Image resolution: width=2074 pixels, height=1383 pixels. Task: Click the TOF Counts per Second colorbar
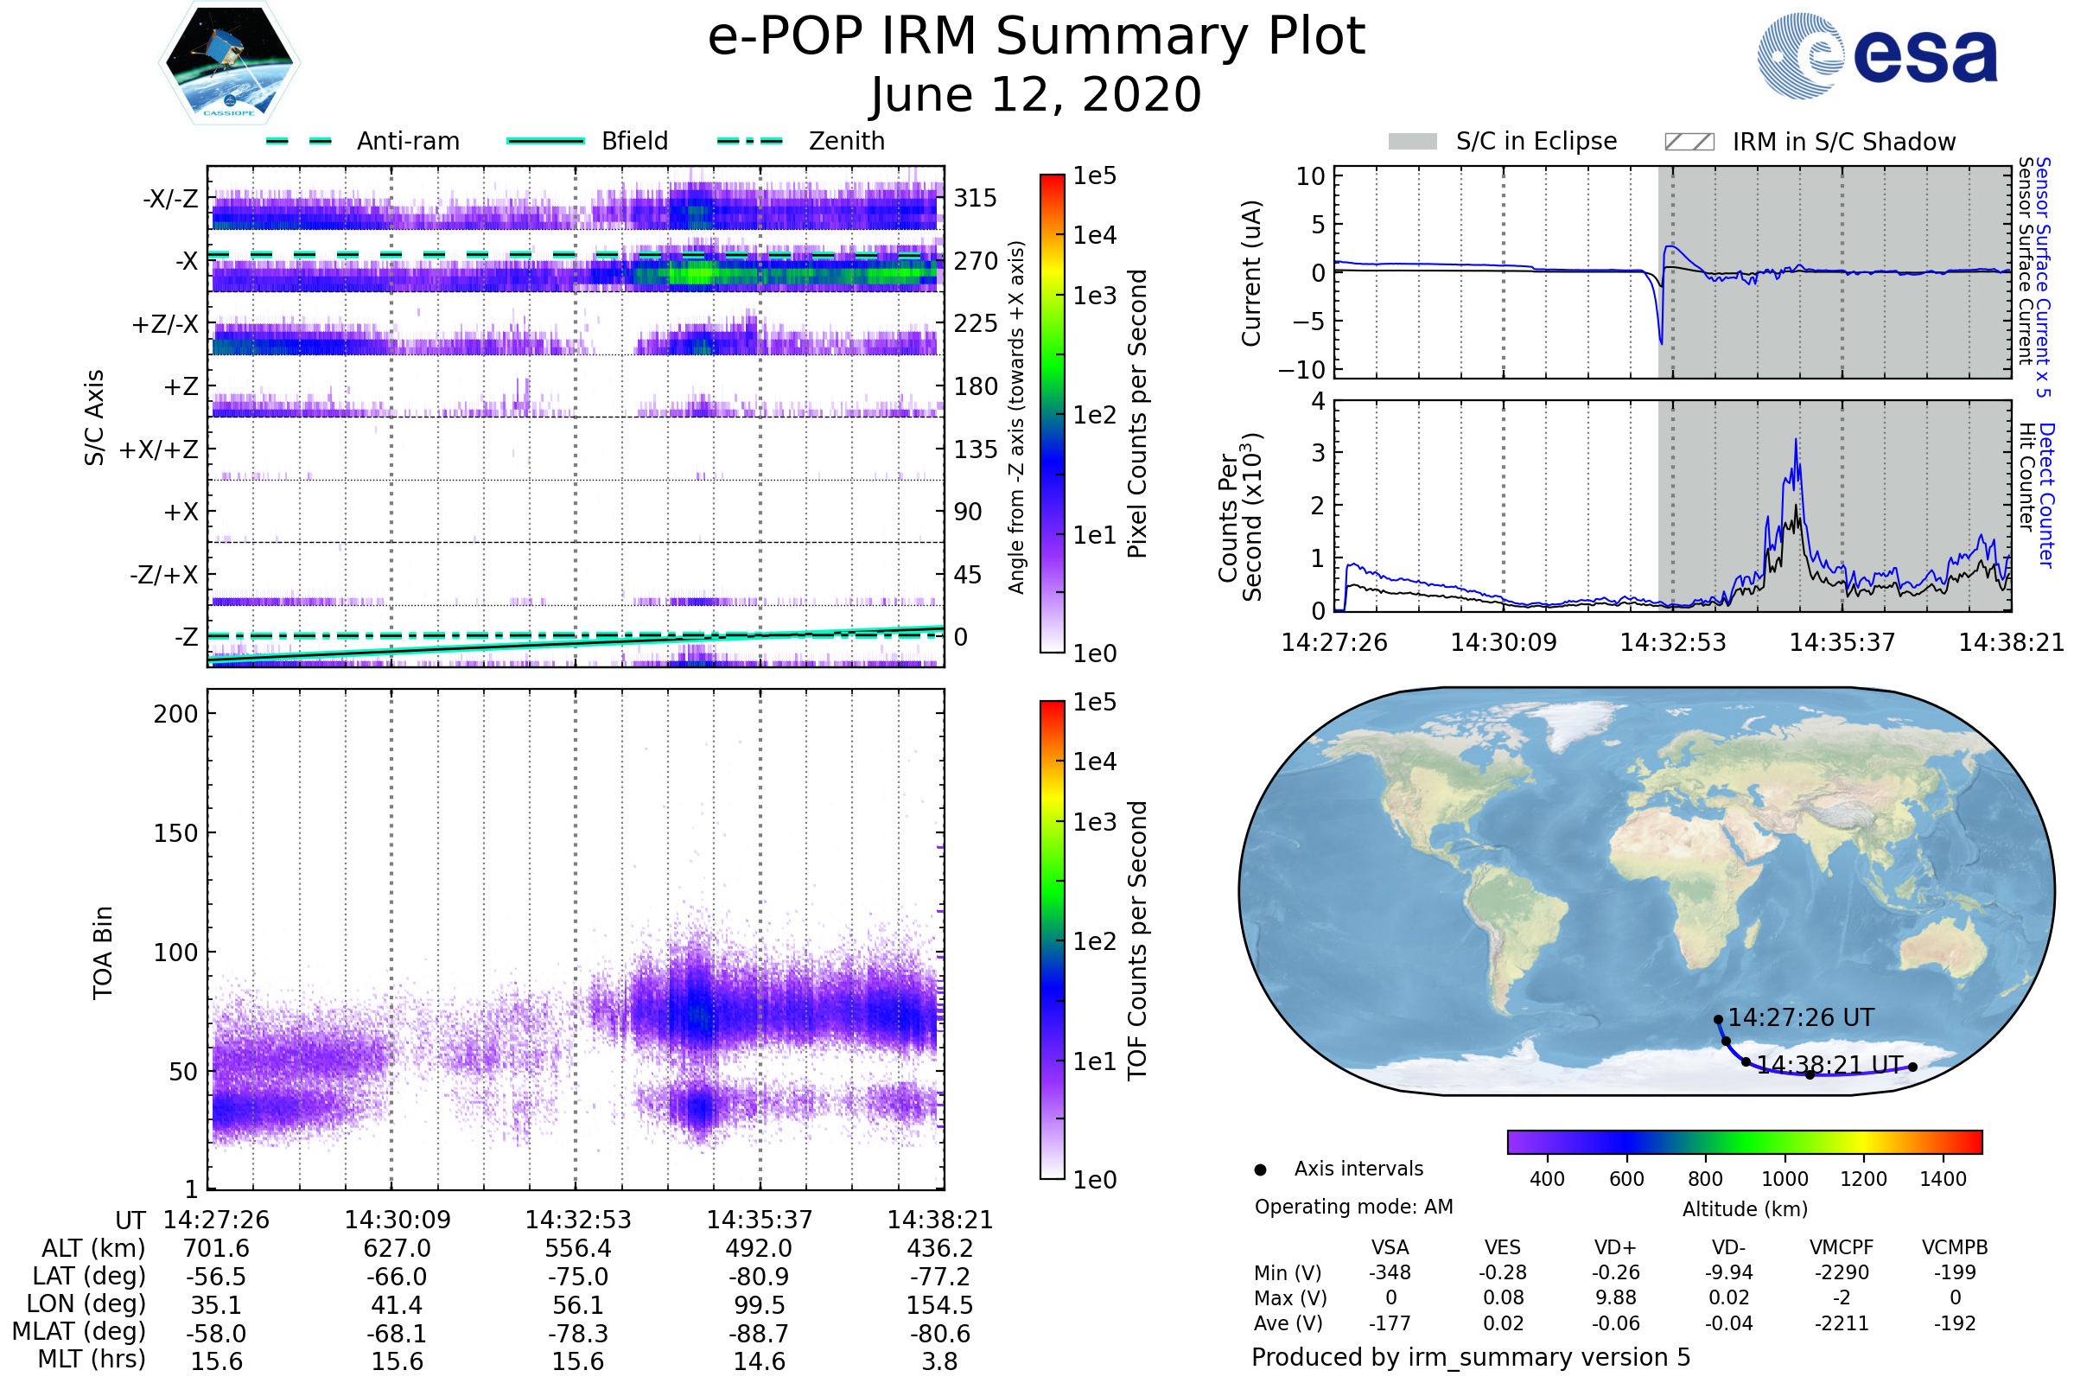1052,940
